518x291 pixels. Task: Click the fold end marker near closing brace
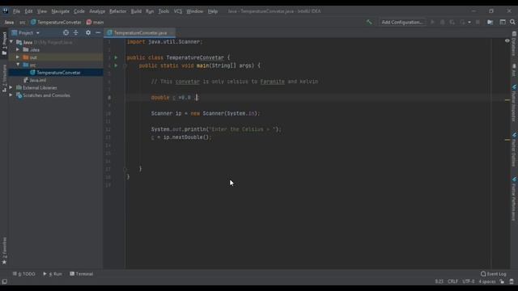click(125, 169)
